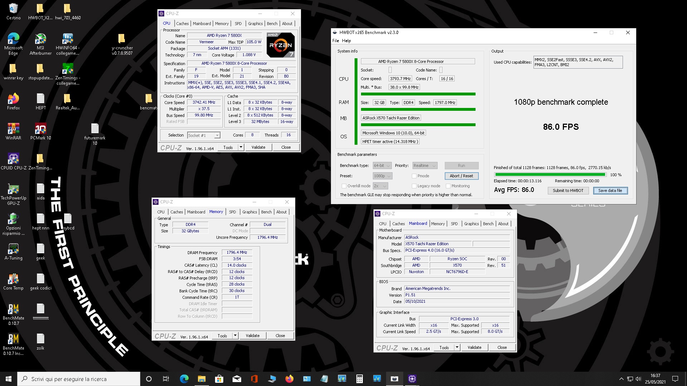Open Calculator from taskbar
The height and width of the screenshot is (386, 687).
click(360, 379)
